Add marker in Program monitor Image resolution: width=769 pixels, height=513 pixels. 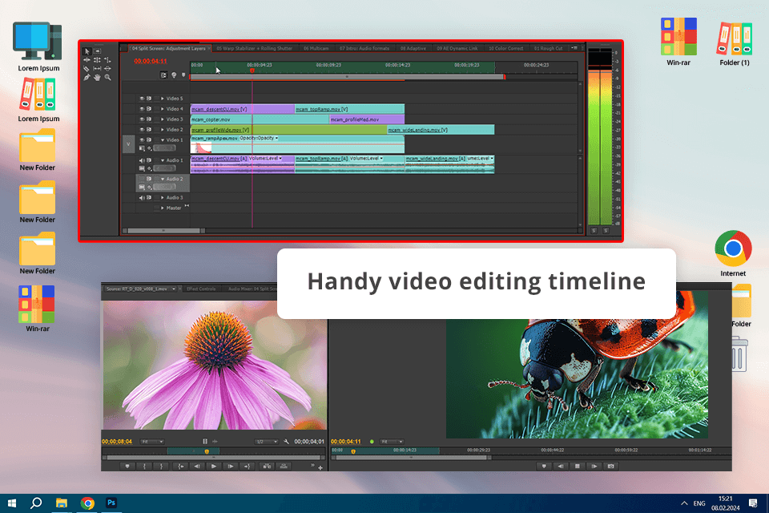pos(544,466)
